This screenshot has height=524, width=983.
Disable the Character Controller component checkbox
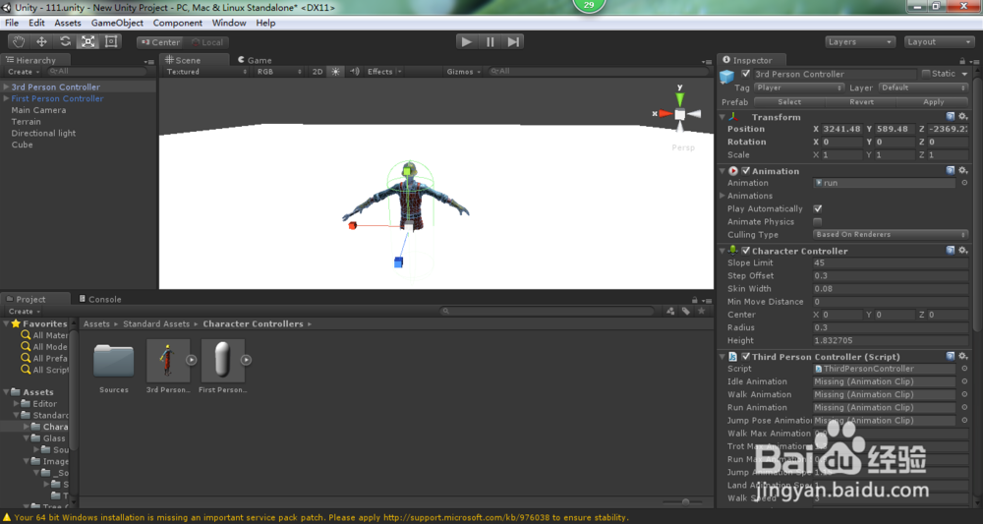tap(746, 250)
